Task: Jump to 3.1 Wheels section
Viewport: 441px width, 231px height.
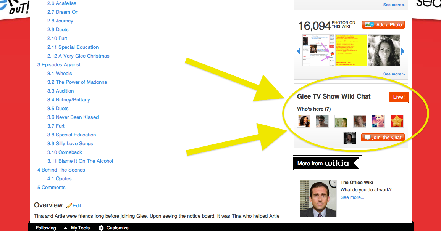Action: (60, 73)
